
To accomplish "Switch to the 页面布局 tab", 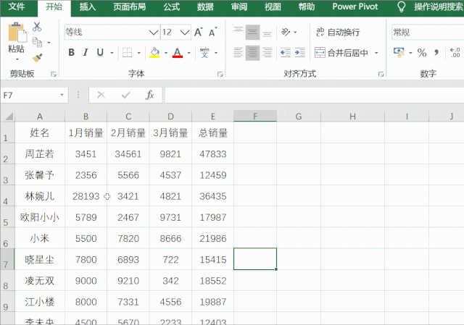I will (x=130, y=7).
